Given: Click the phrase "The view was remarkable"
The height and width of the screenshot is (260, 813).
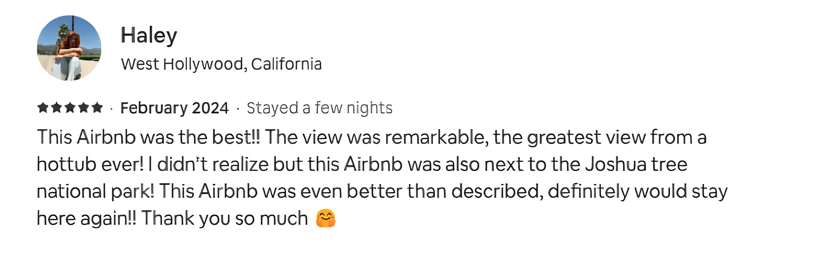Looking at the screenshot, I should coord(375,137).
